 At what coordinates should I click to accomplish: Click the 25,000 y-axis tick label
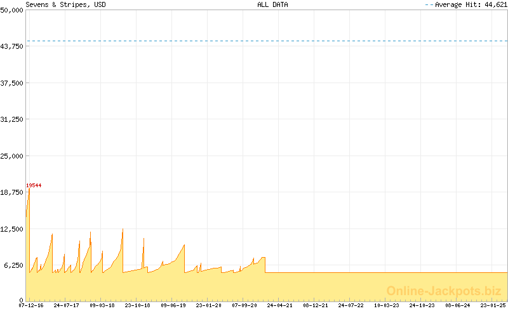tap(11, 156)
